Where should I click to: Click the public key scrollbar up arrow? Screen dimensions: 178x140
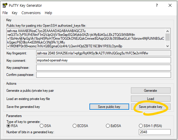(167, 31)
